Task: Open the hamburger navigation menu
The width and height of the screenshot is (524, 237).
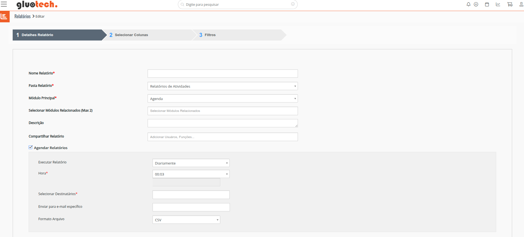Action: point(4,4)
